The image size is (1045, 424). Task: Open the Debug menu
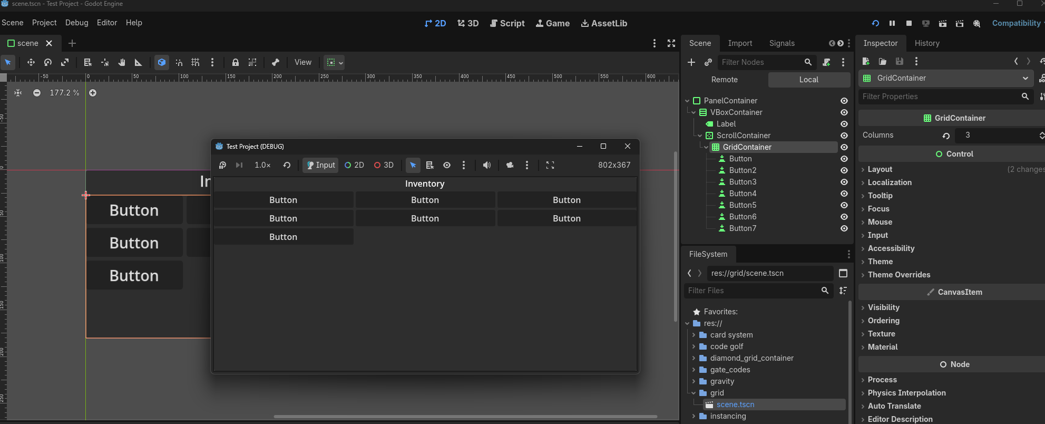point(76,23)
